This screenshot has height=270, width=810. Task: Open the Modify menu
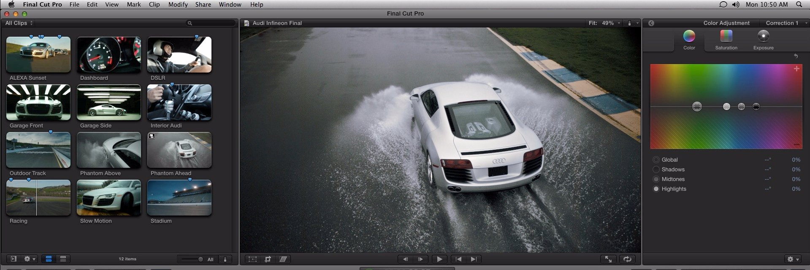pos(178,4)
